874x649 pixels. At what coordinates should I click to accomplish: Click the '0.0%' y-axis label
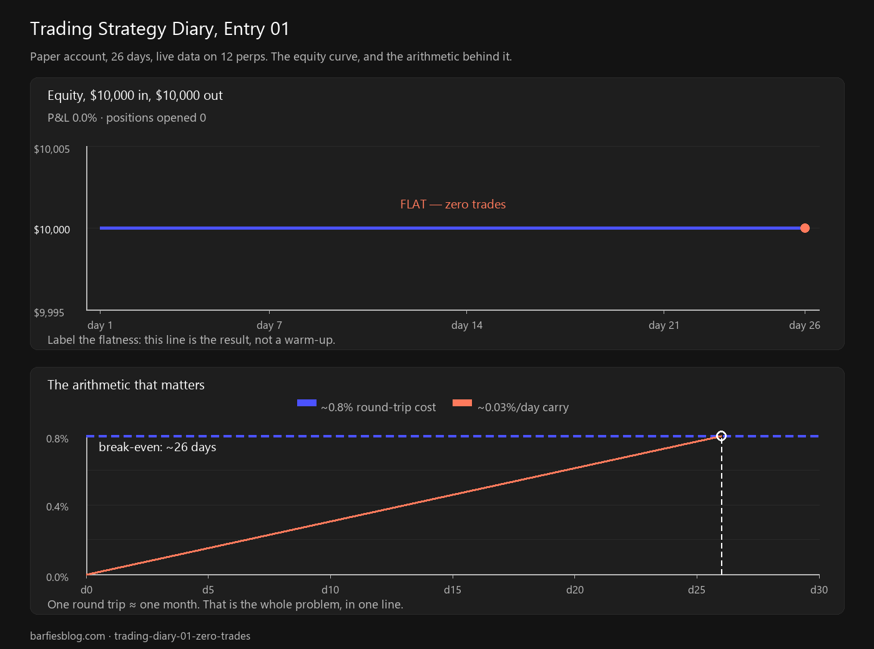pos(57,577)
